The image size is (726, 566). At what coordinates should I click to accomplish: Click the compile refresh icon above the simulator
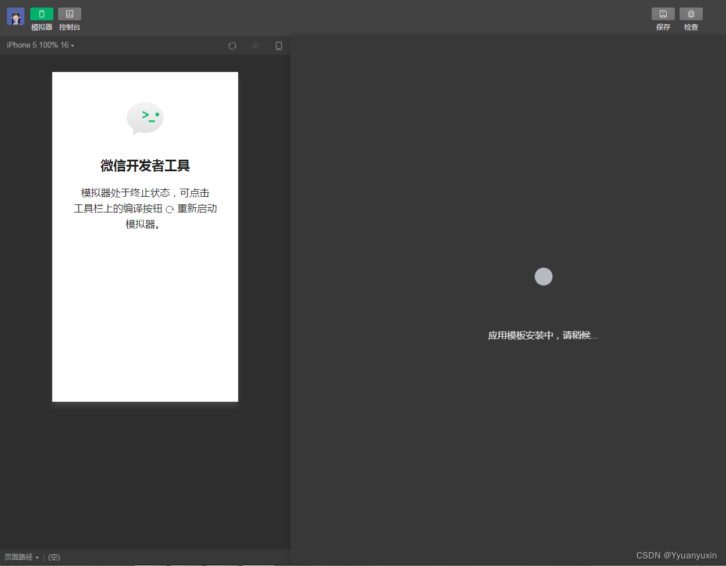point(232,46)
